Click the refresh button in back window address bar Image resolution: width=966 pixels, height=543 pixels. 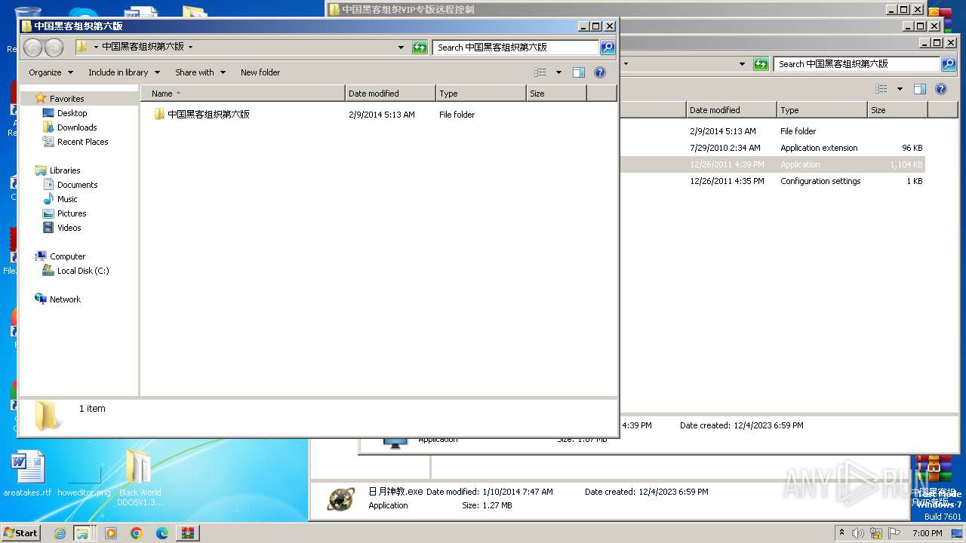click(761, 64)
